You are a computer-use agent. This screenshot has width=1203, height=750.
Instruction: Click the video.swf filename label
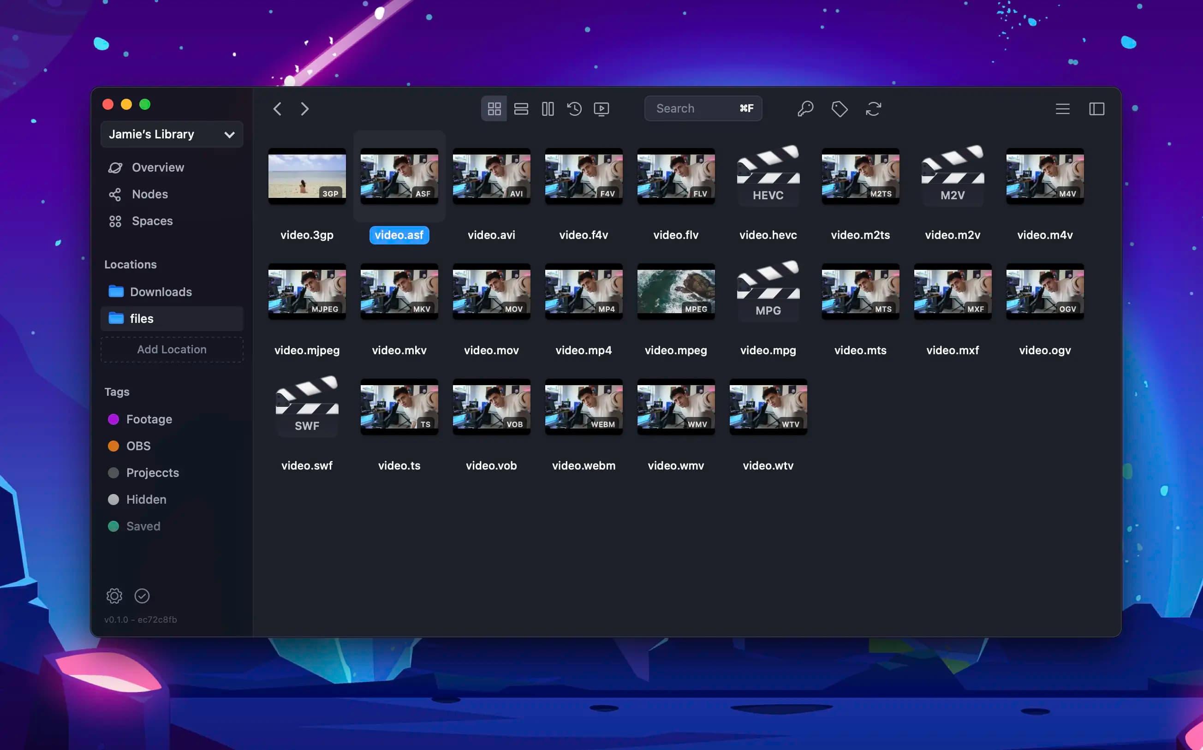(x=307, y=466)
